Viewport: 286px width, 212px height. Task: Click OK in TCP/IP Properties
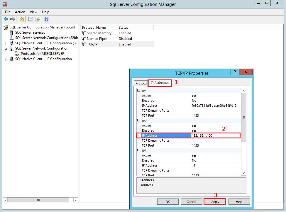167,202
